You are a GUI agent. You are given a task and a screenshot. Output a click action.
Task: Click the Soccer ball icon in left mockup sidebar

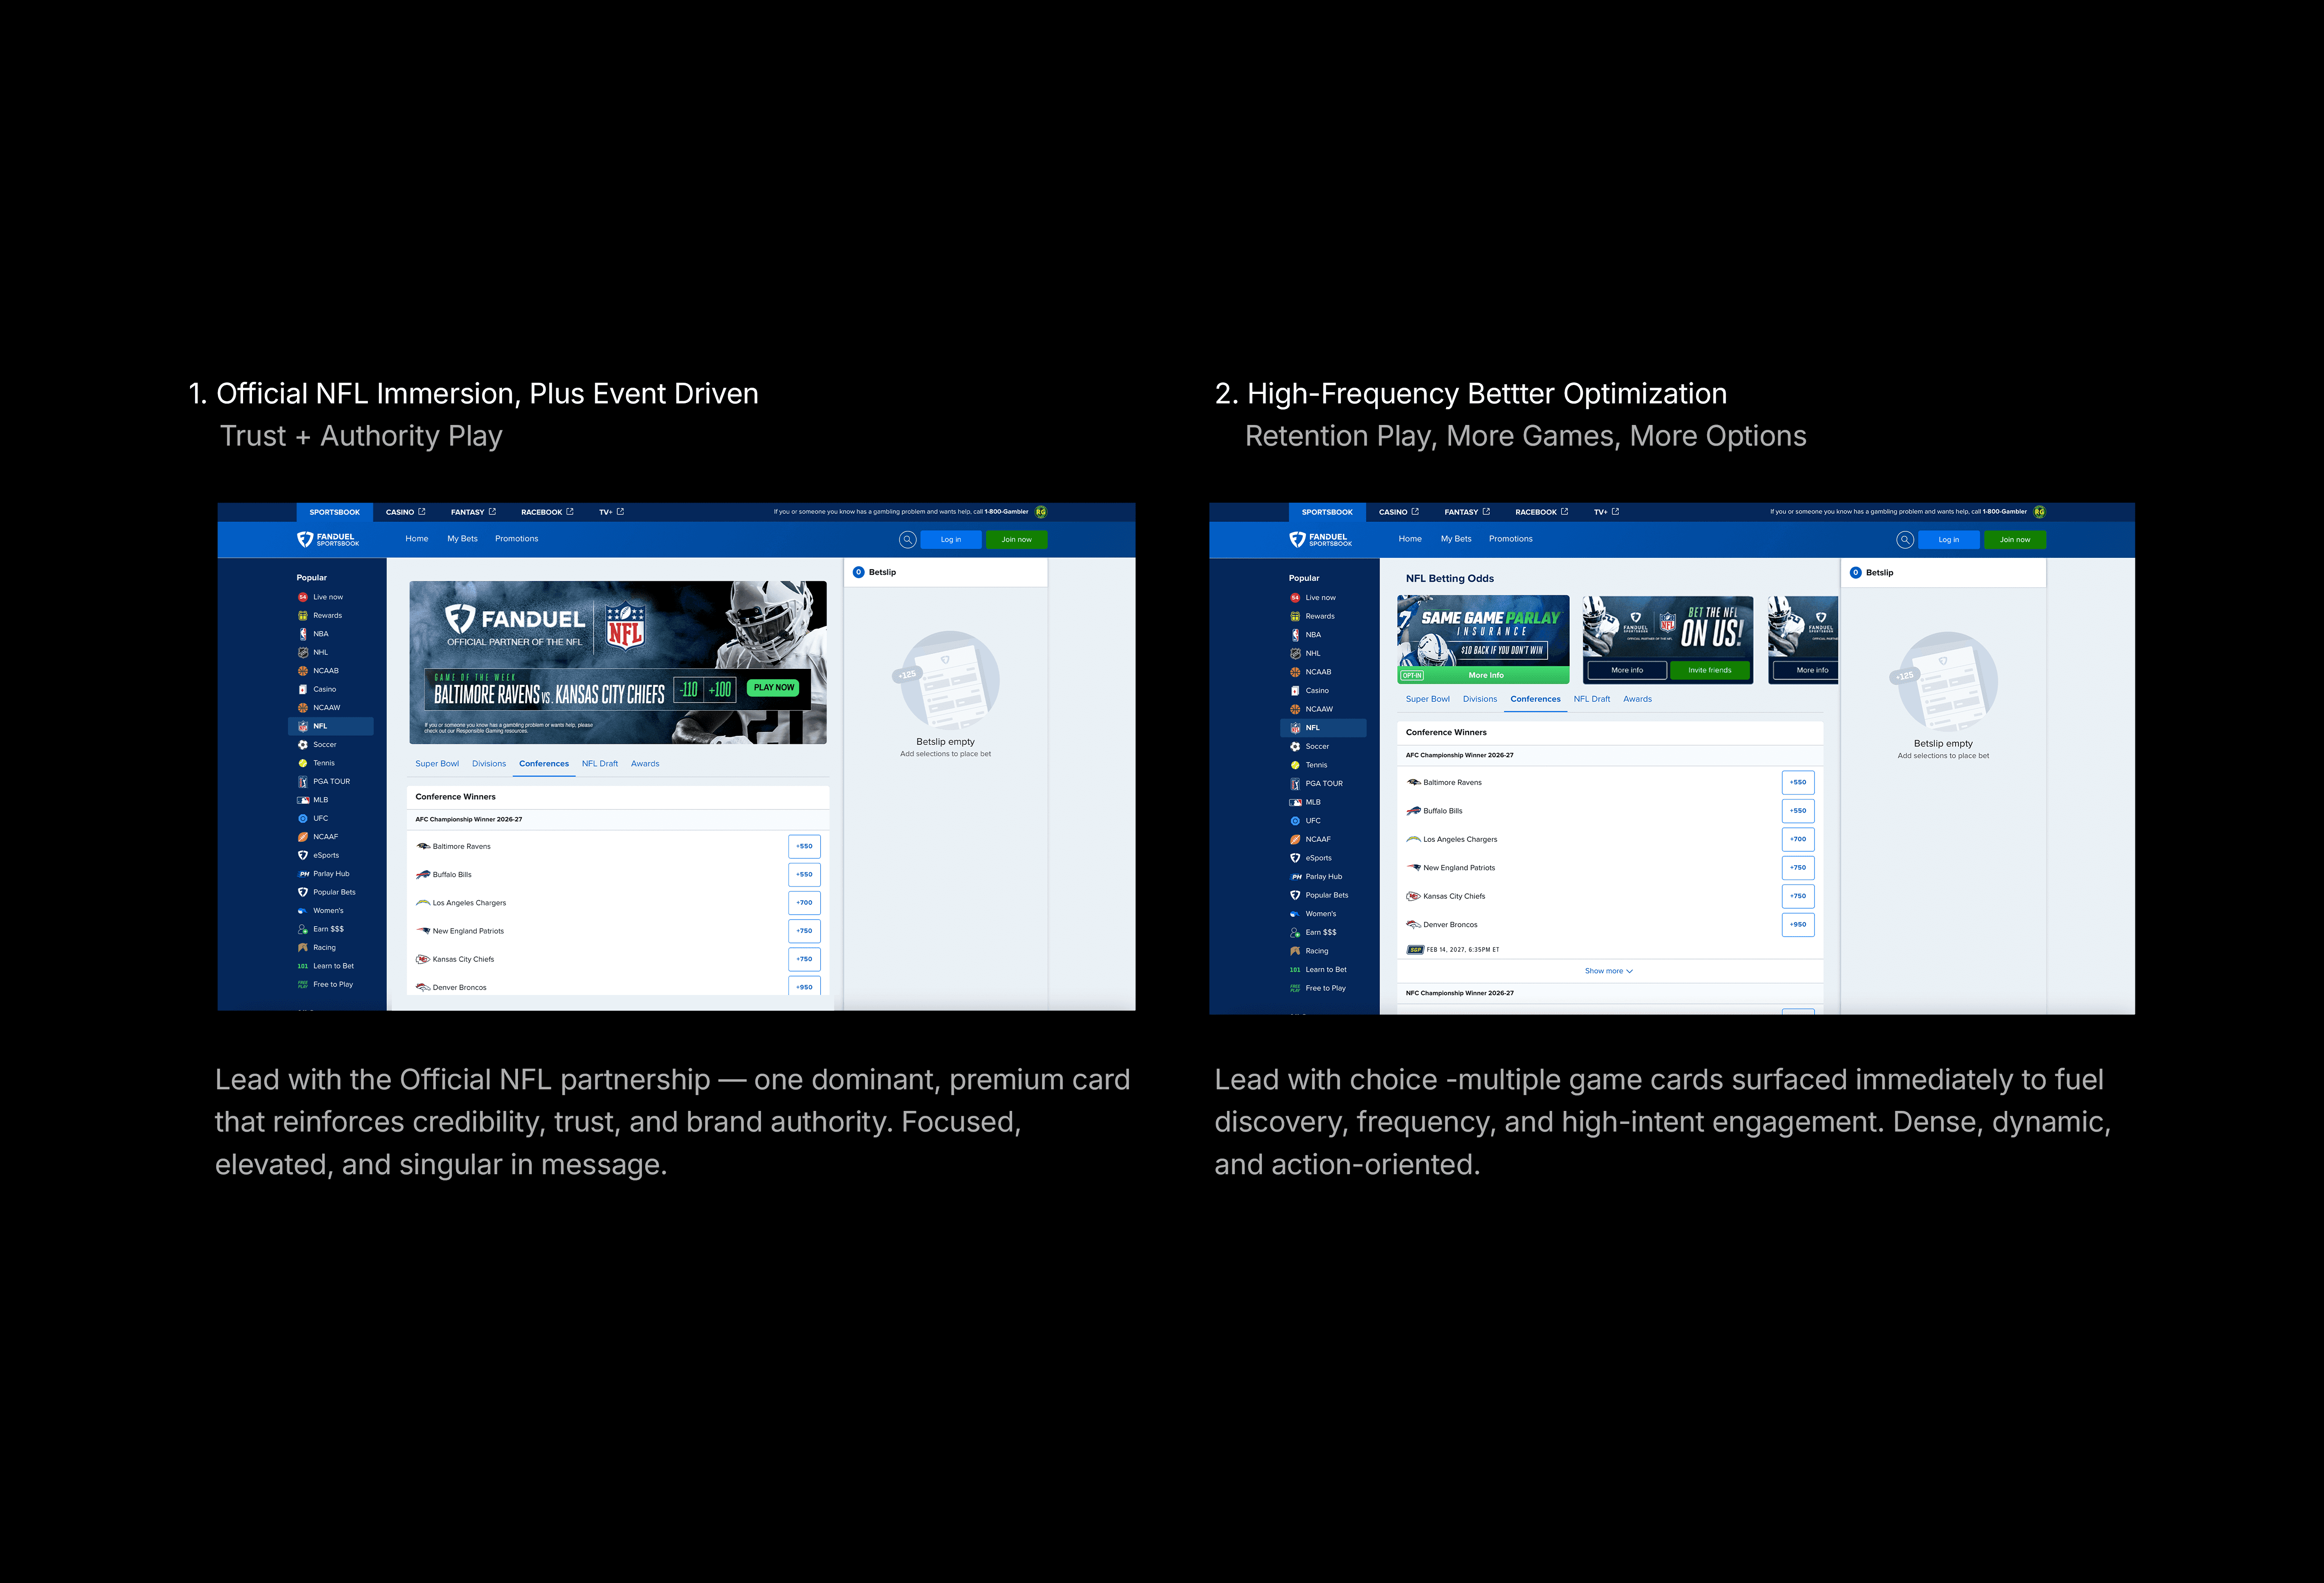(x=303, y=745)
